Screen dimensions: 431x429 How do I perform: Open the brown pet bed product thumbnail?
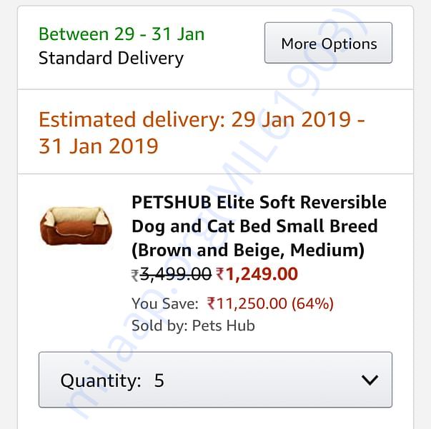click(76, 226)
